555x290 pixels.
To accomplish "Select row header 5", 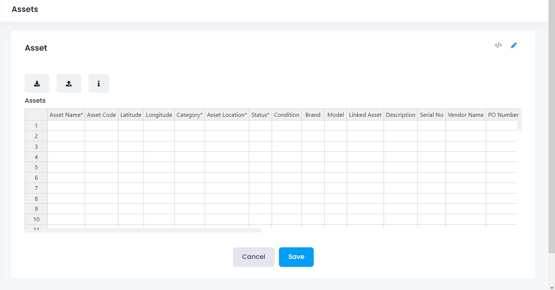I will (x=36, y=167).
